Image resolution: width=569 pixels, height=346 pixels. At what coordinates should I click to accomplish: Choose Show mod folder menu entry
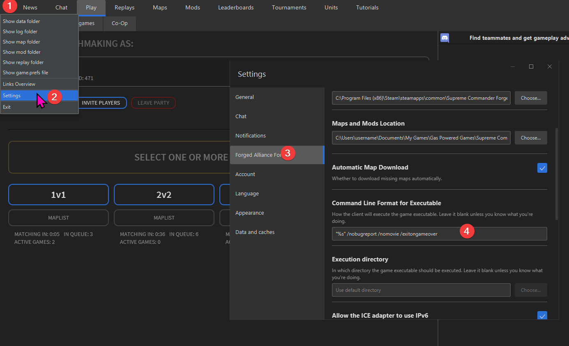39,52
